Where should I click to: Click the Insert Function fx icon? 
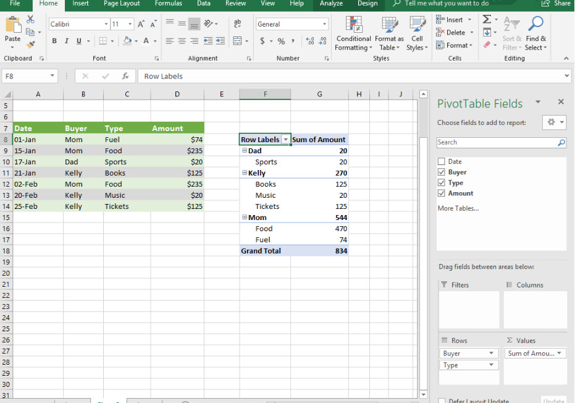(x=125, y=76)
